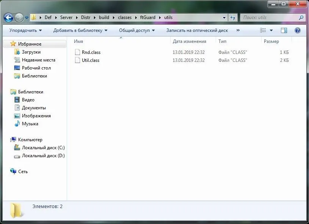
Task: Click the Rnd.class file icon
Action: [x=77, y=52]
